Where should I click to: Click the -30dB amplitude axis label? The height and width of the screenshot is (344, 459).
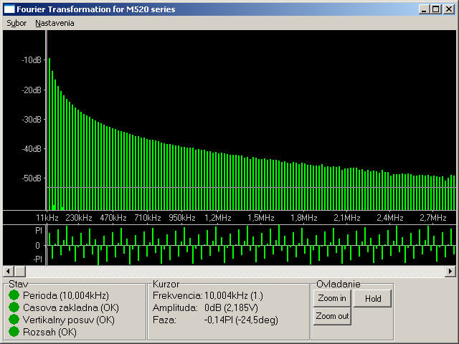[x=32, y=120]
